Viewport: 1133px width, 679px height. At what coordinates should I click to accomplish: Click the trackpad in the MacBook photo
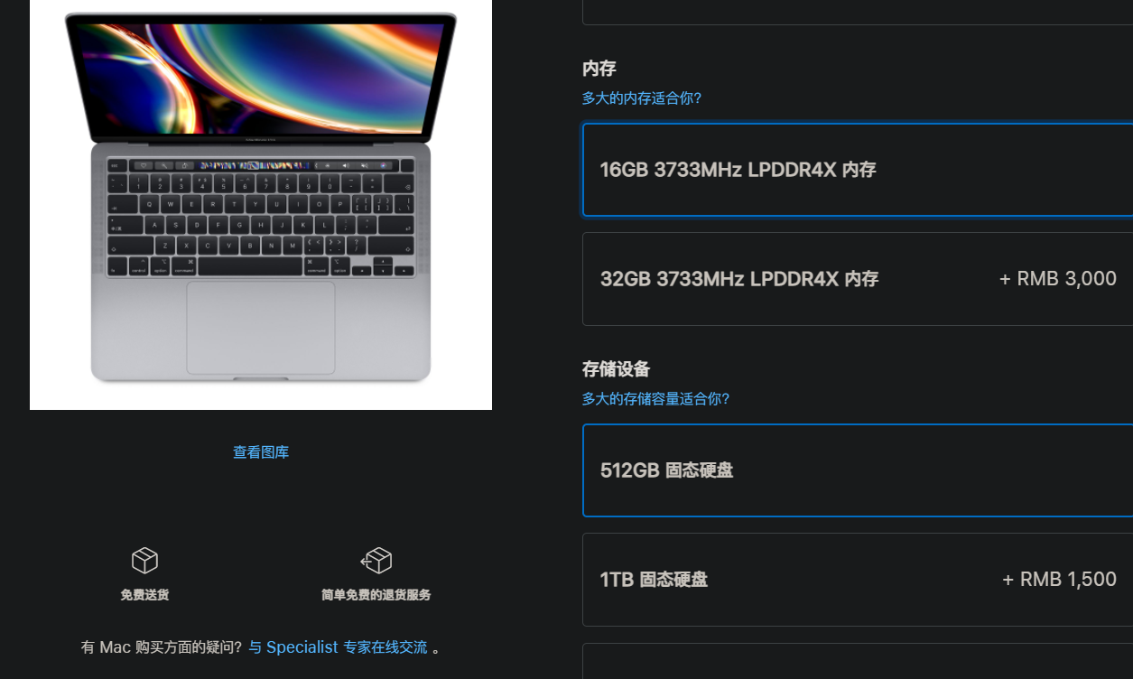pyautogui.click(x=261, y=328)
